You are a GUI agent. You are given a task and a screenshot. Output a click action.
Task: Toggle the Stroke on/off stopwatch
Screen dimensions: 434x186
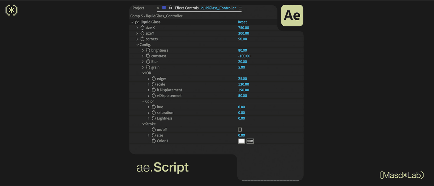point(154,130)
